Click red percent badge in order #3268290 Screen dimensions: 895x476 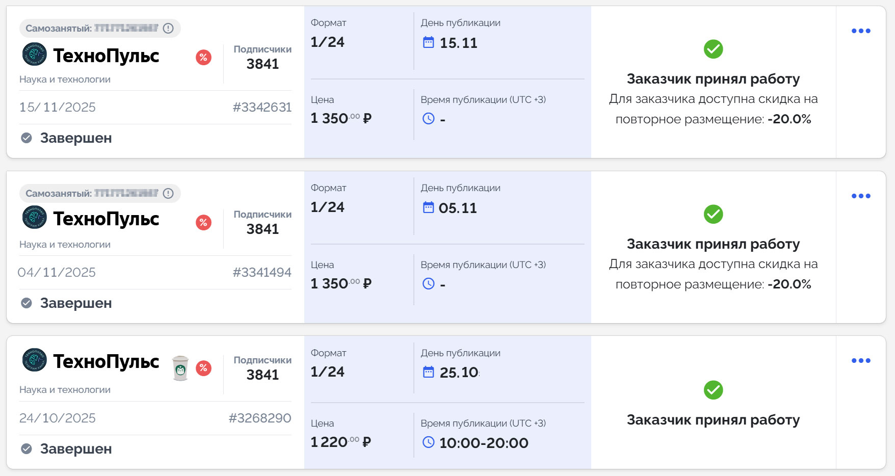[203, 368]
